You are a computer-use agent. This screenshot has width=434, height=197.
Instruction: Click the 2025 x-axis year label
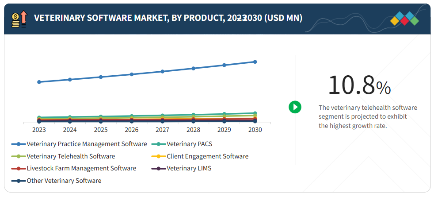tap(101, 130)
